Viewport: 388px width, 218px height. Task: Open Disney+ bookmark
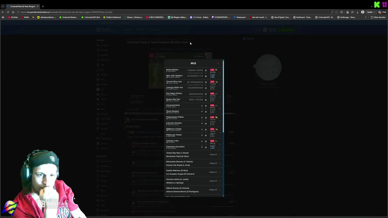[x=133, y=17]
